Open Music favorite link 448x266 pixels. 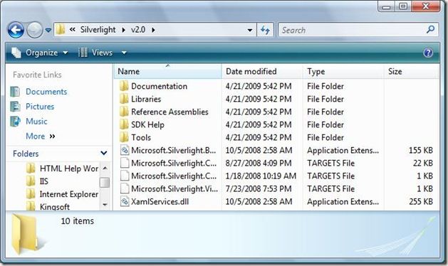pyautogui.click(x=36, y=122)
